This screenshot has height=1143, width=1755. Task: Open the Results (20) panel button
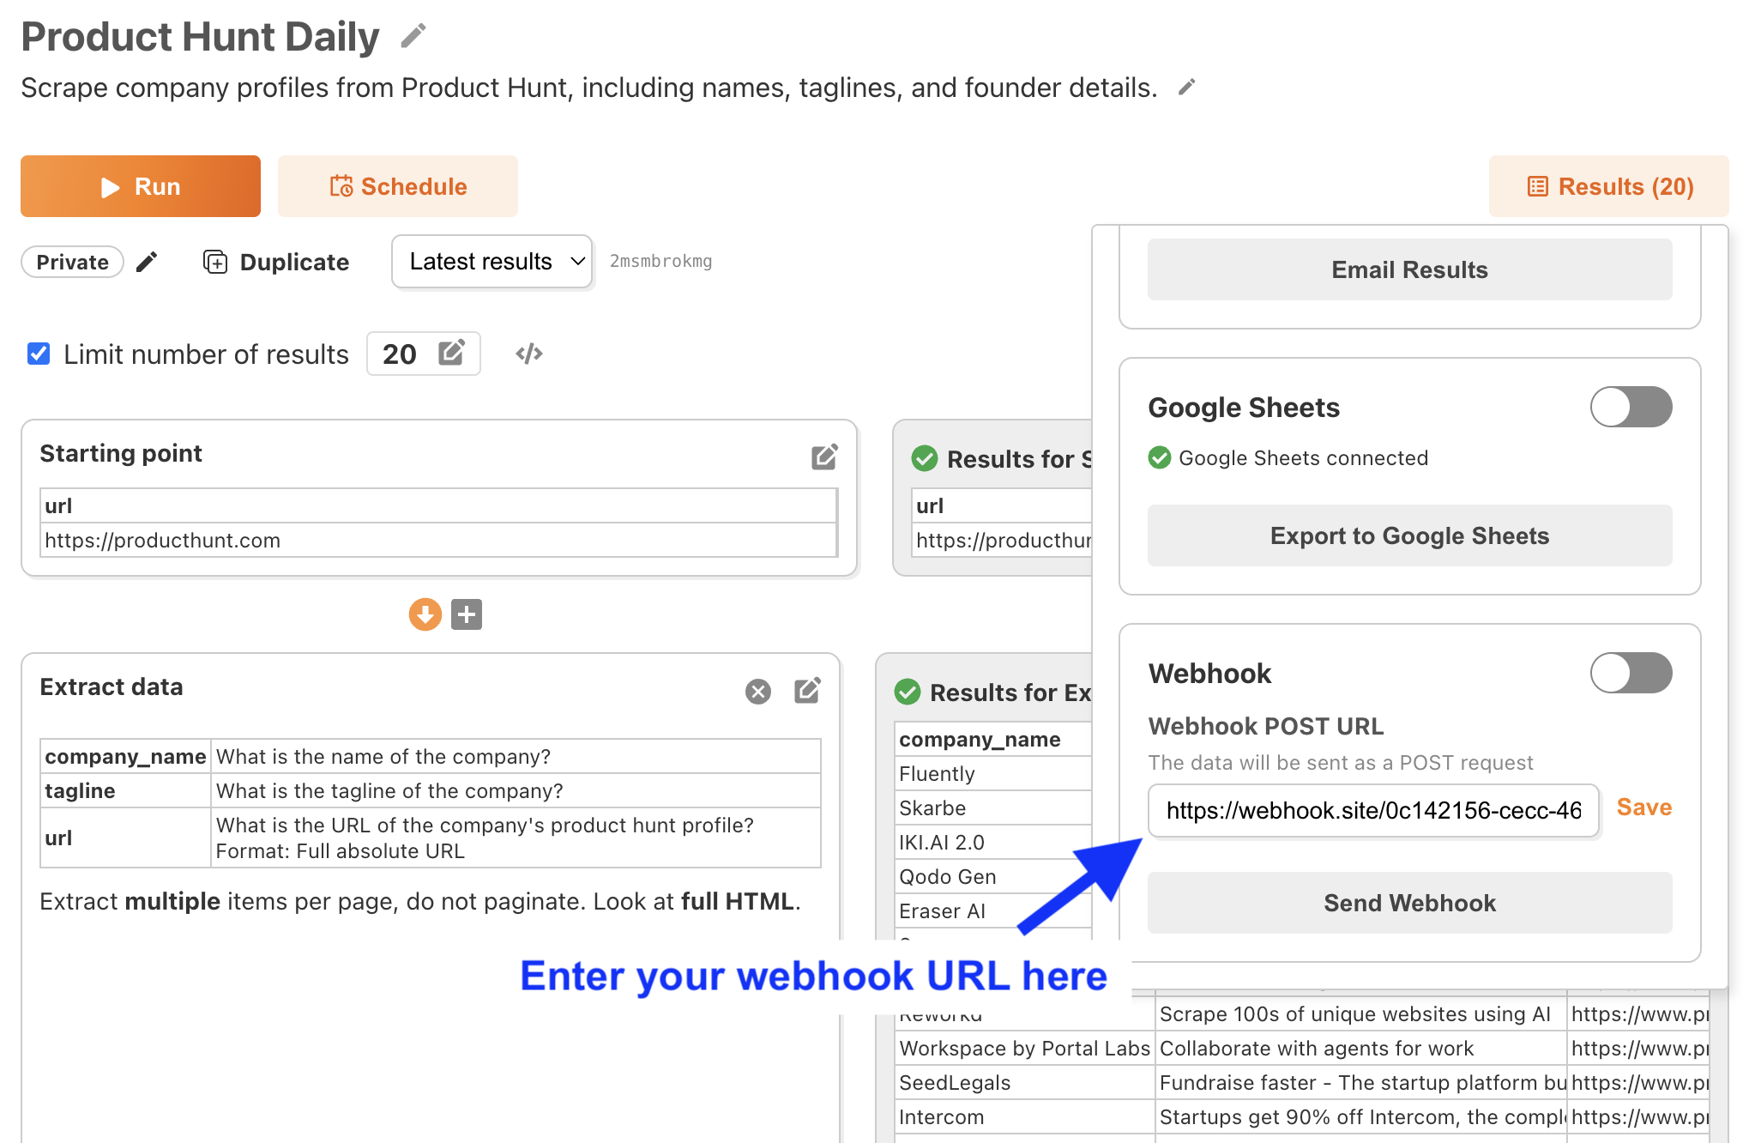pyautogui.click(x=1609, y=186)
